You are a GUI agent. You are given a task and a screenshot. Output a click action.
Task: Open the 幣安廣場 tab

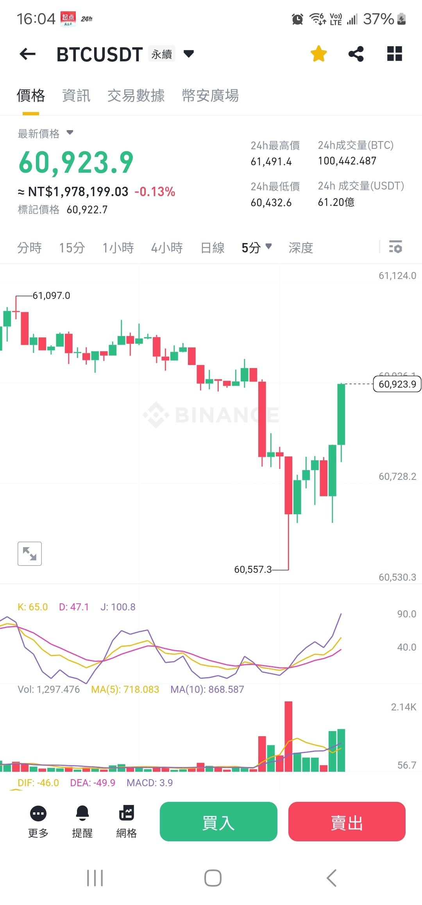coord(210,96)
